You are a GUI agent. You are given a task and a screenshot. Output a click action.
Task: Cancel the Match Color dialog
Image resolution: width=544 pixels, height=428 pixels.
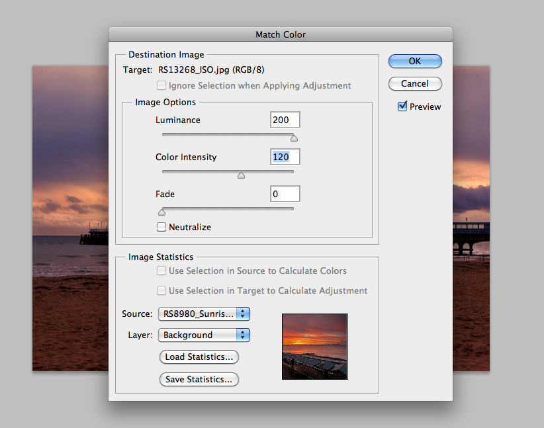click(x=414, y=83)
